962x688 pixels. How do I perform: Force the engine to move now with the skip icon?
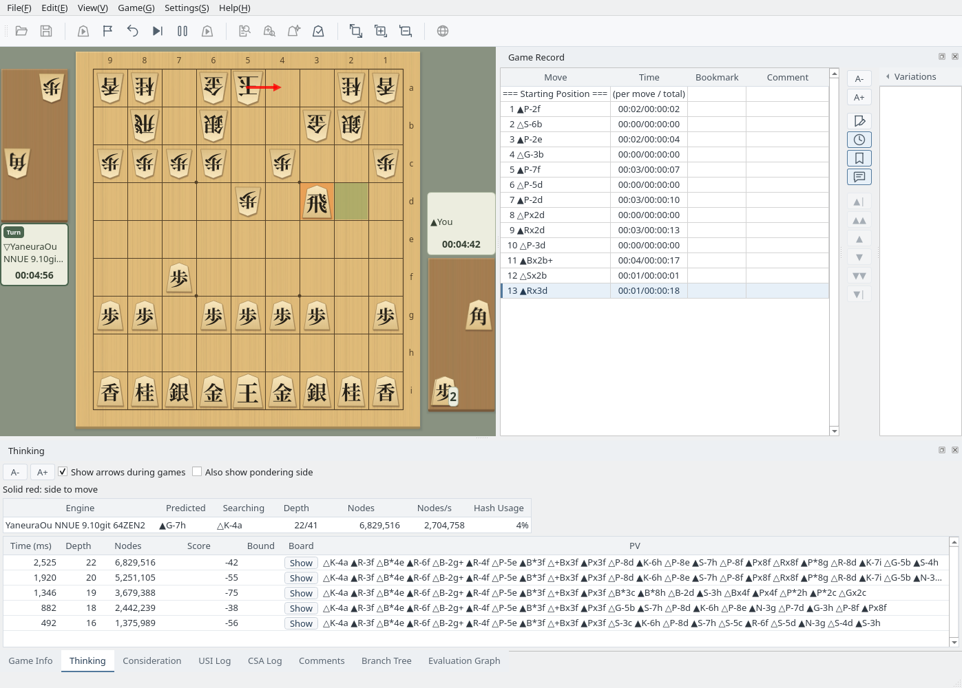click(x=158, y=31)
